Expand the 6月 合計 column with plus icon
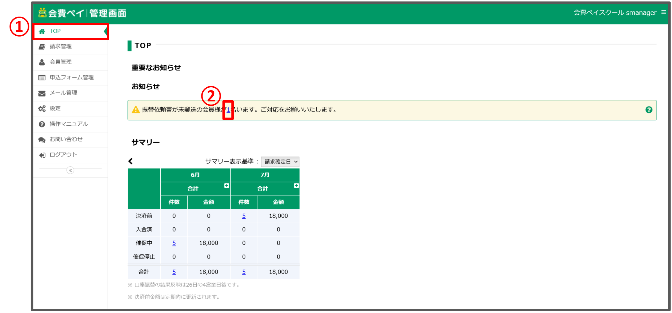 [x=226, y=185]
